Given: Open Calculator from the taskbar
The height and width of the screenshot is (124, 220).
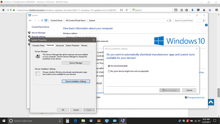Looking at the screenshot, I should (67, 121).
